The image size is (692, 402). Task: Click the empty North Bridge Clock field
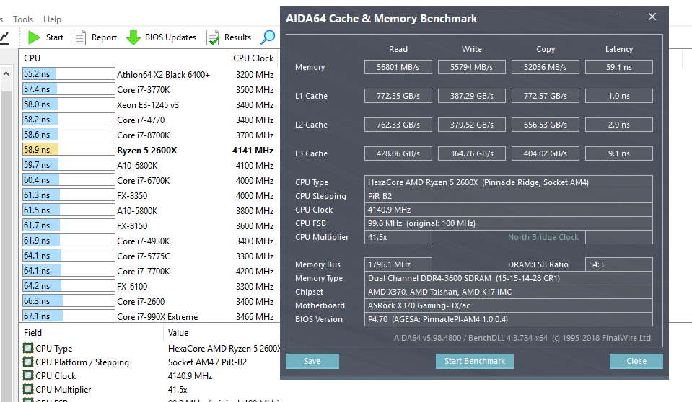coord(618,237)
